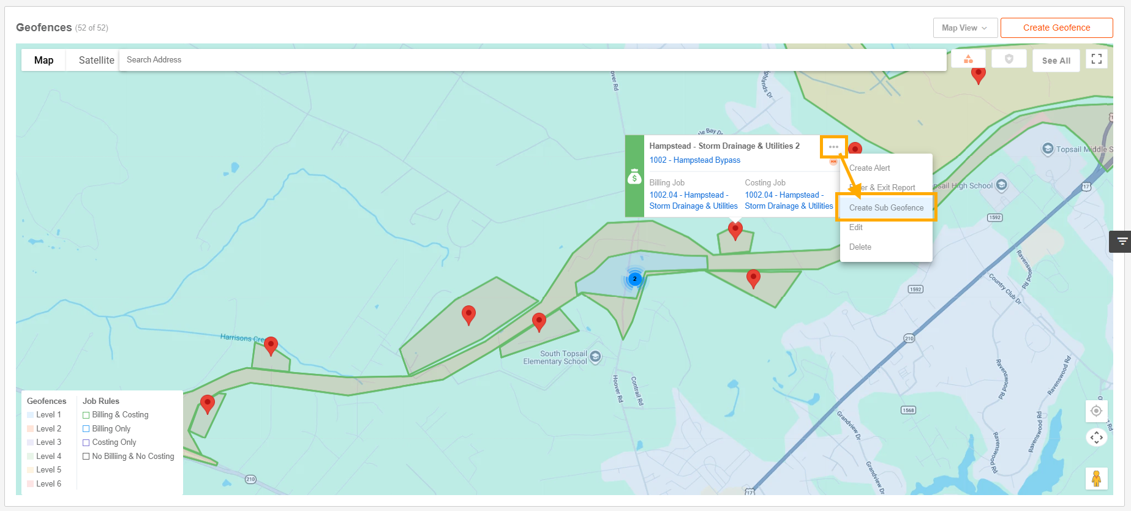
Task: Click the map pan control icon
Action: (x=1096, y=437)
